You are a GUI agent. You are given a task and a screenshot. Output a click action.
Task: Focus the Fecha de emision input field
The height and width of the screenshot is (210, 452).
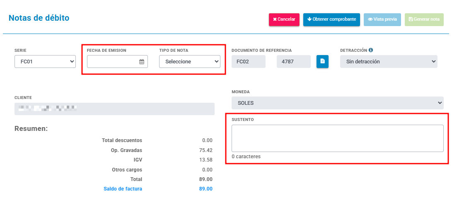click(x=117, y=61)
